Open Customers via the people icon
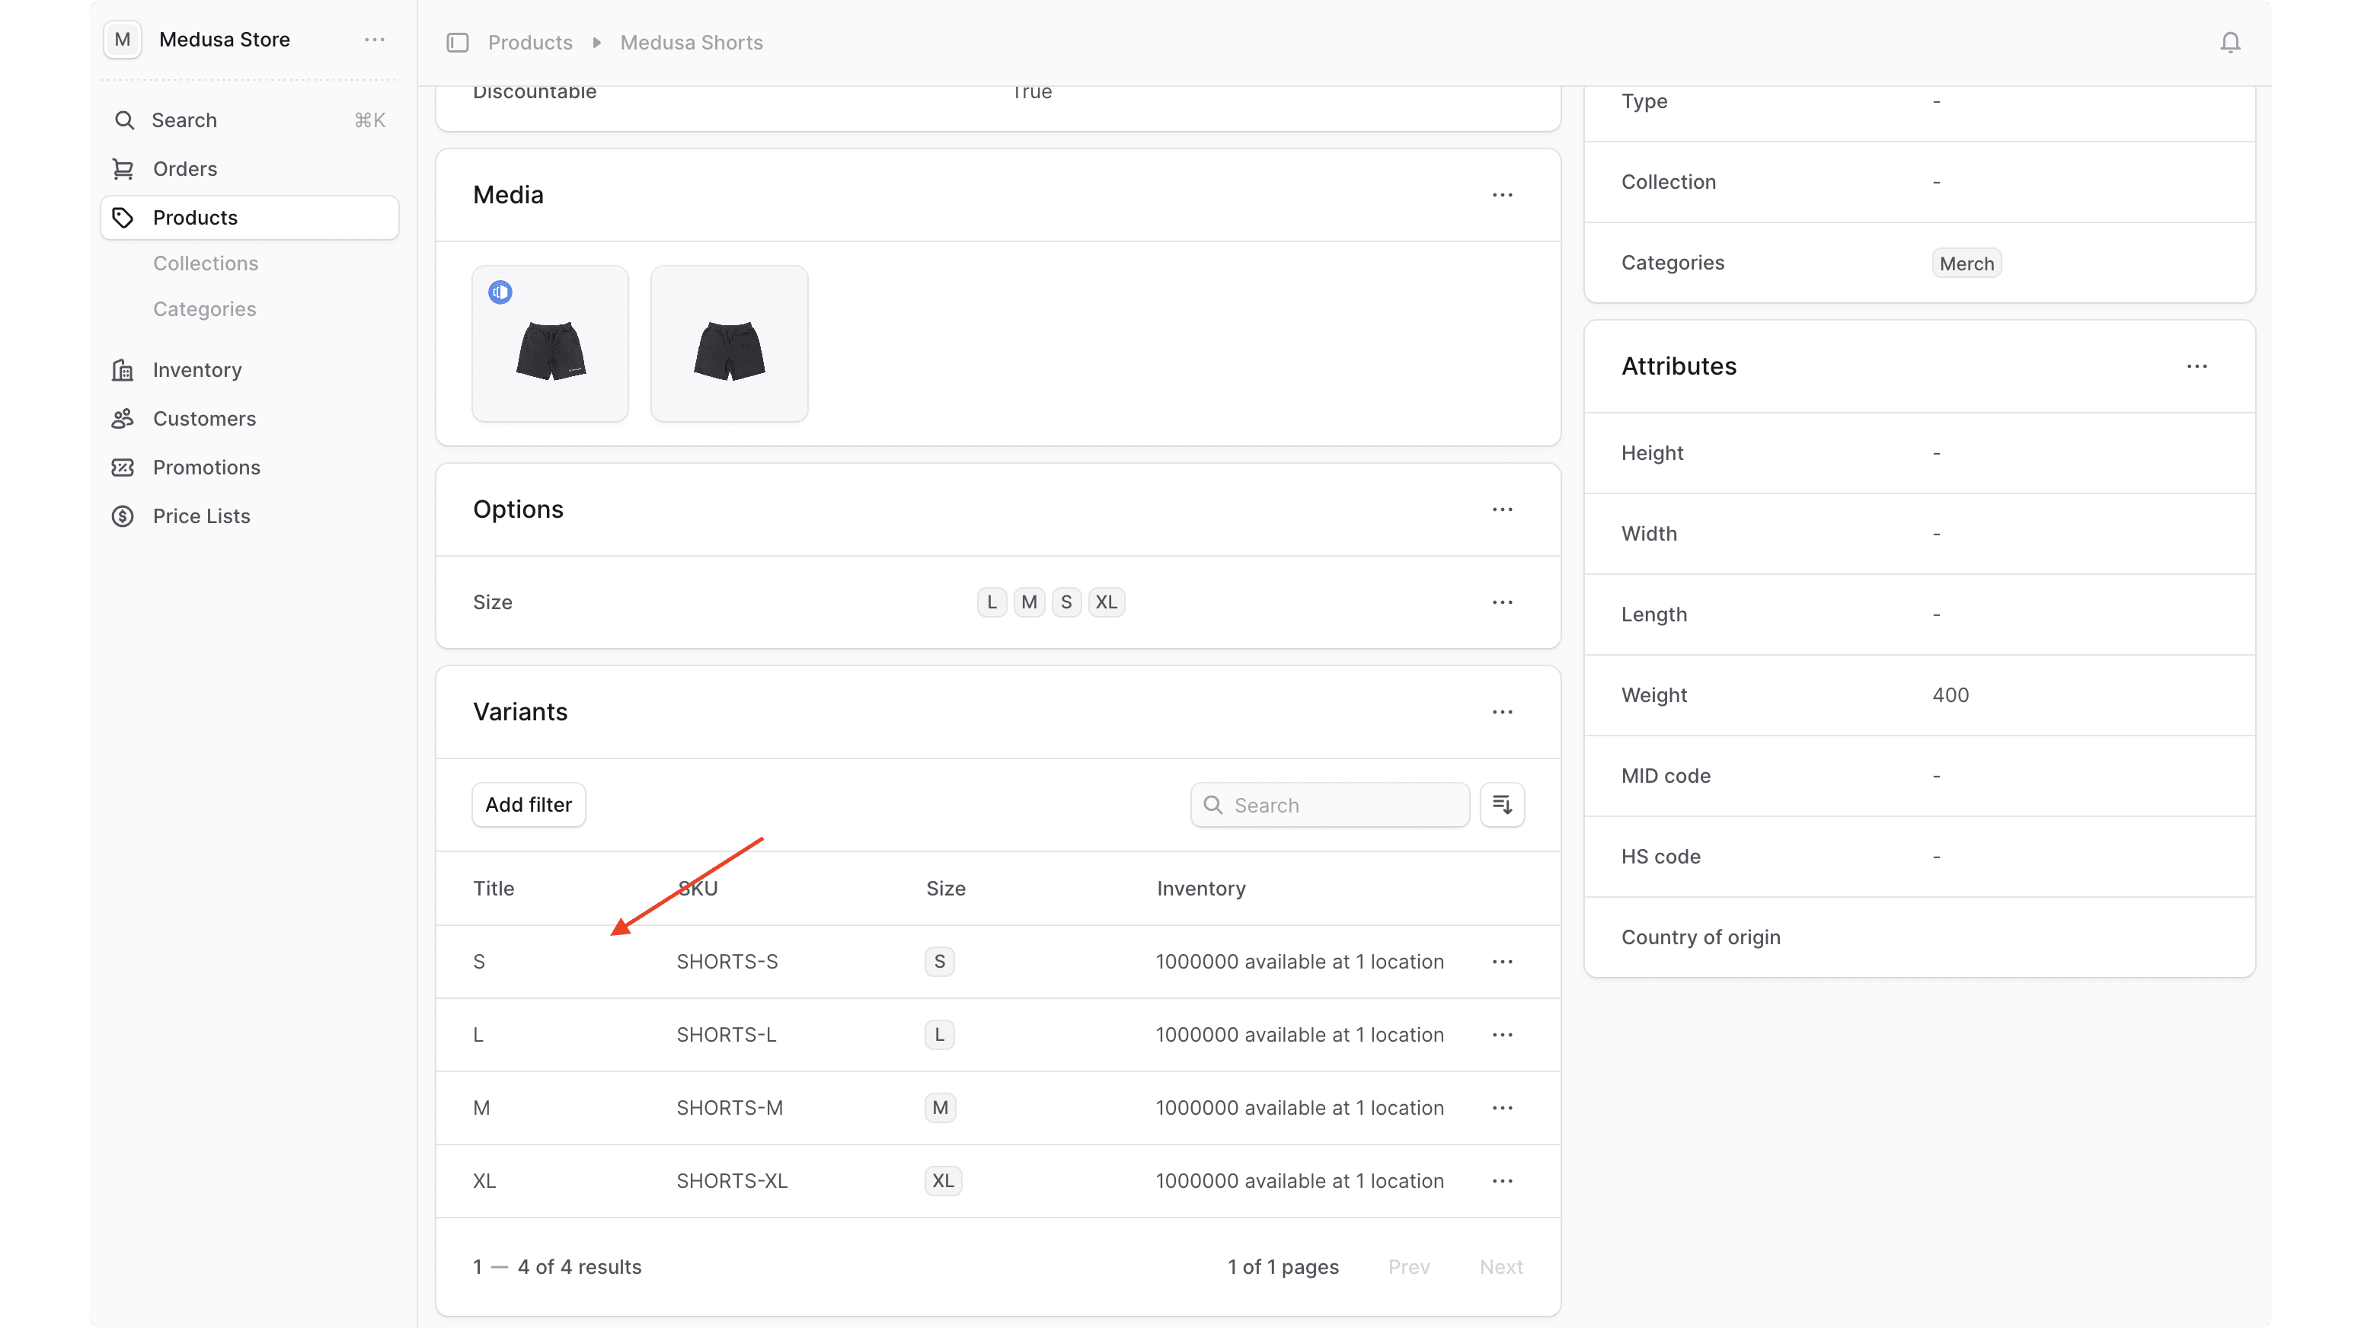This screenshot has width=2361, height=1328. click(123, 419)
